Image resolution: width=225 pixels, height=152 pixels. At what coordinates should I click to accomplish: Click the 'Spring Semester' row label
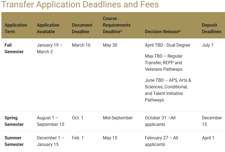tap(14, 121)
